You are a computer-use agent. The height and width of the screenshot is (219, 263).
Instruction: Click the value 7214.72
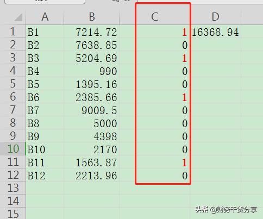[x=96, y=33]
